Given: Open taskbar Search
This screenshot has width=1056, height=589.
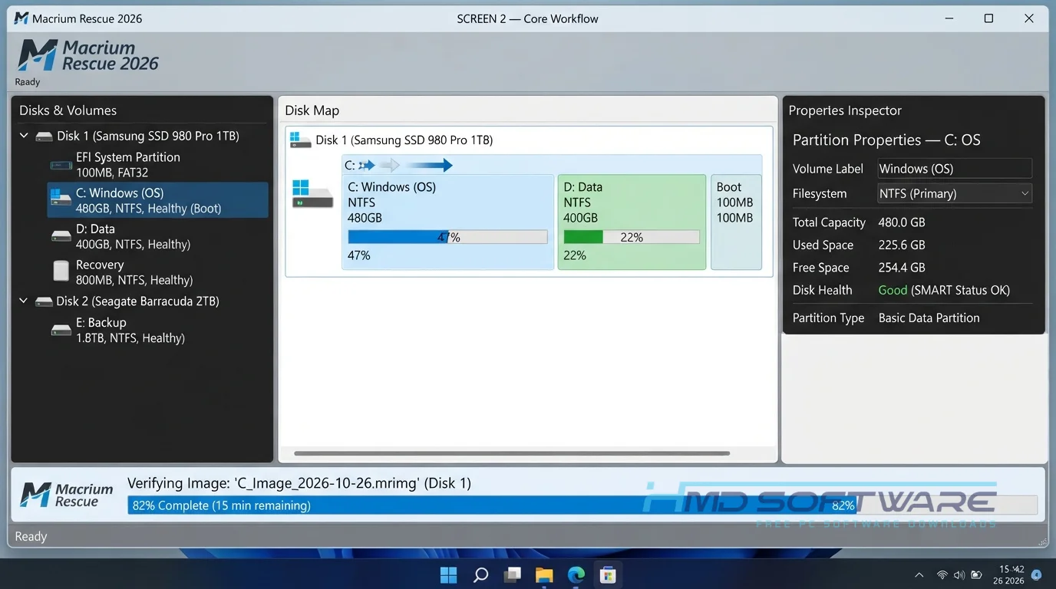Looking at the screenshot, I should click(480, 574).
